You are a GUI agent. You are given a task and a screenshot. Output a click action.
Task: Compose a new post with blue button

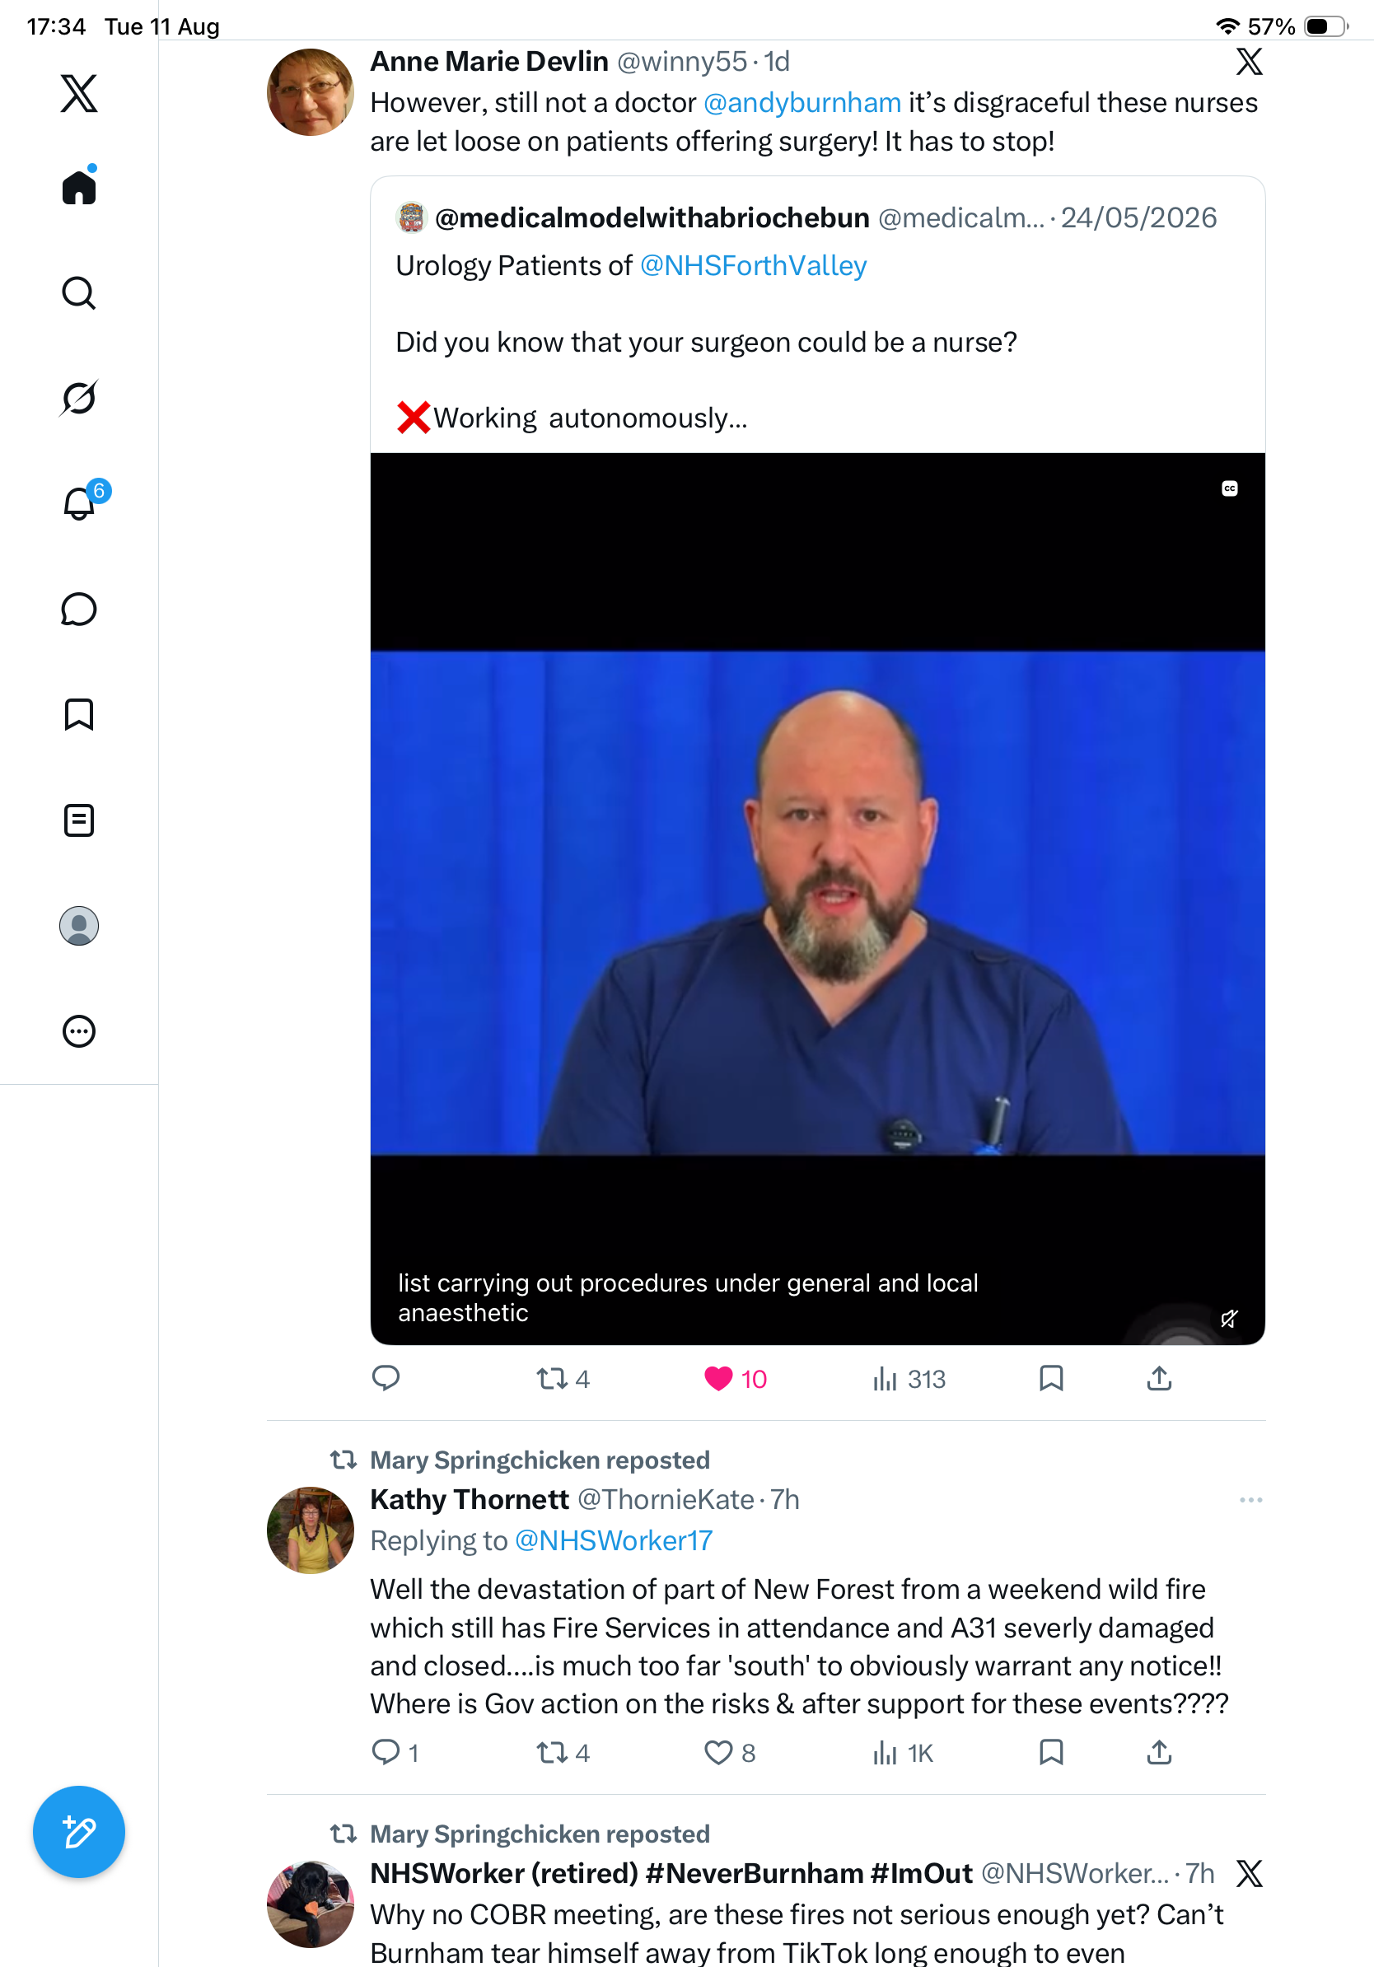coord(79,1832)
